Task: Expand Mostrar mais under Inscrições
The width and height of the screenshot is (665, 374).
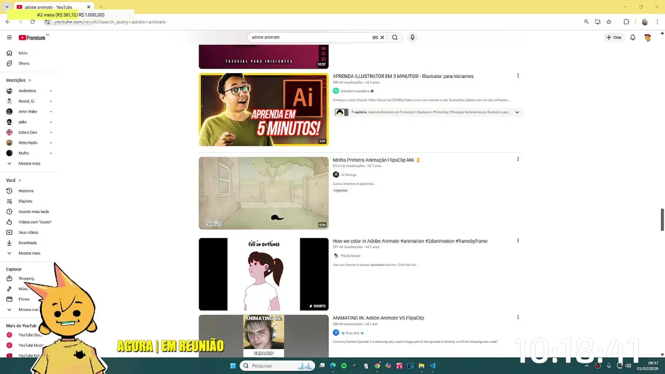Action: (x=30, y=164)
